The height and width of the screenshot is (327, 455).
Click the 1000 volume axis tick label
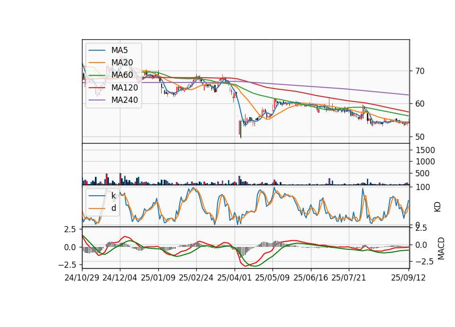coord(426,162)
